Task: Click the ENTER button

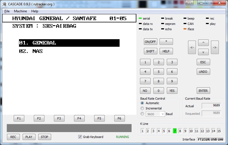Action: click(x=203, y=91)
